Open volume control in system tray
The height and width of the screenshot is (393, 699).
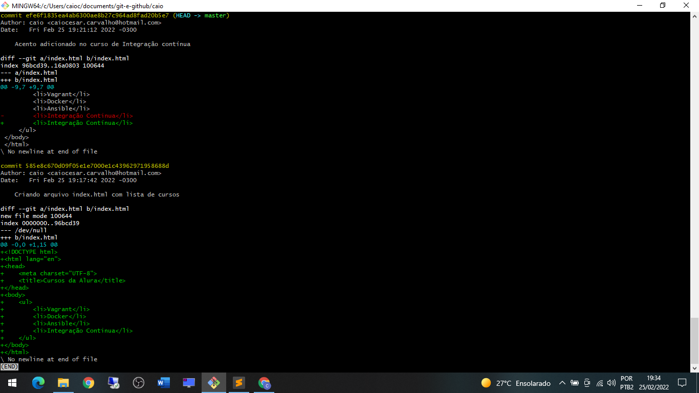(611, 383)
